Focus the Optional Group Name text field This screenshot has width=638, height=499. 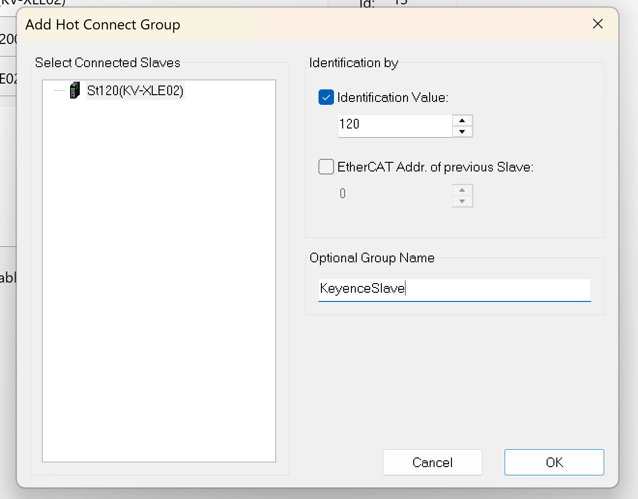tap(454, 289)
